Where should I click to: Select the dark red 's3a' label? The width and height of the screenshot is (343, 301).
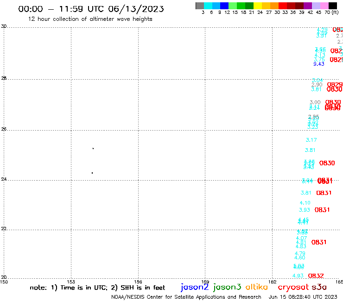tap(319, 287)
